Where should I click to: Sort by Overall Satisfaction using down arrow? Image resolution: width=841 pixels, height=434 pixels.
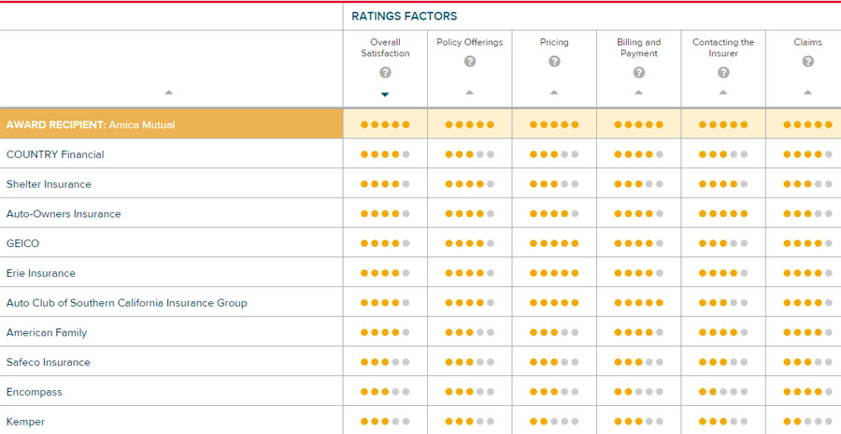click(x=385, y=94)
